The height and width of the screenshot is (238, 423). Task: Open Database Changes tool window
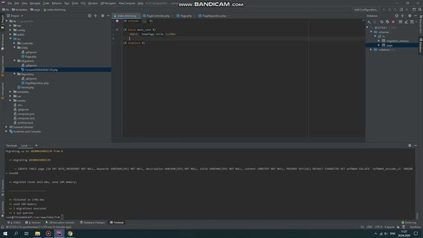click(x=93, y=223)
